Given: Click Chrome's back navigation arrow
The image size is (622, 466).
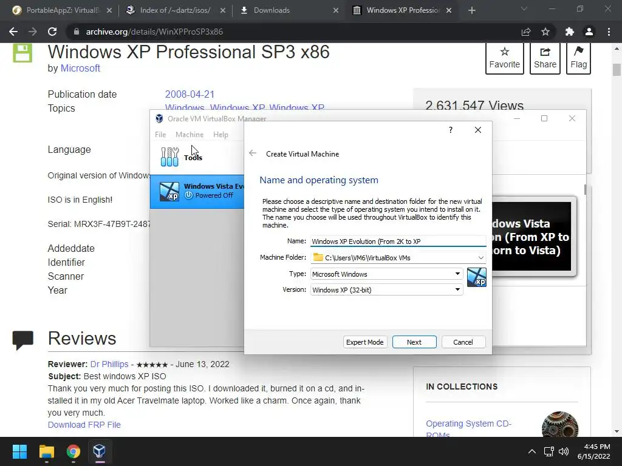Looking at the screenshot, I should pos(13,32).
